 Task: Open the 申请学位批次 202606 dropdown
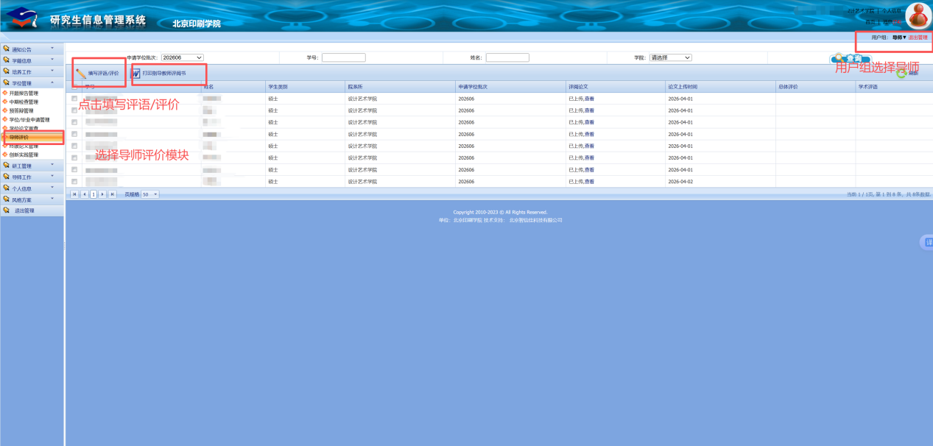[182, 57]
